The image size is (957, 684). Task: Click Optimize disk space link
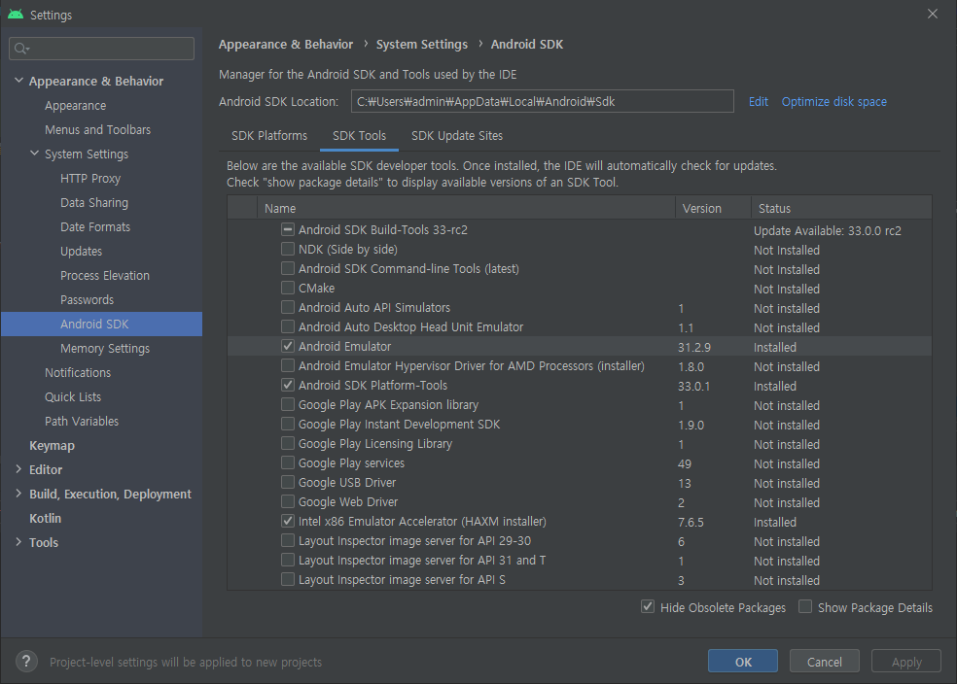pyautogui.click(x=833, y=102)
